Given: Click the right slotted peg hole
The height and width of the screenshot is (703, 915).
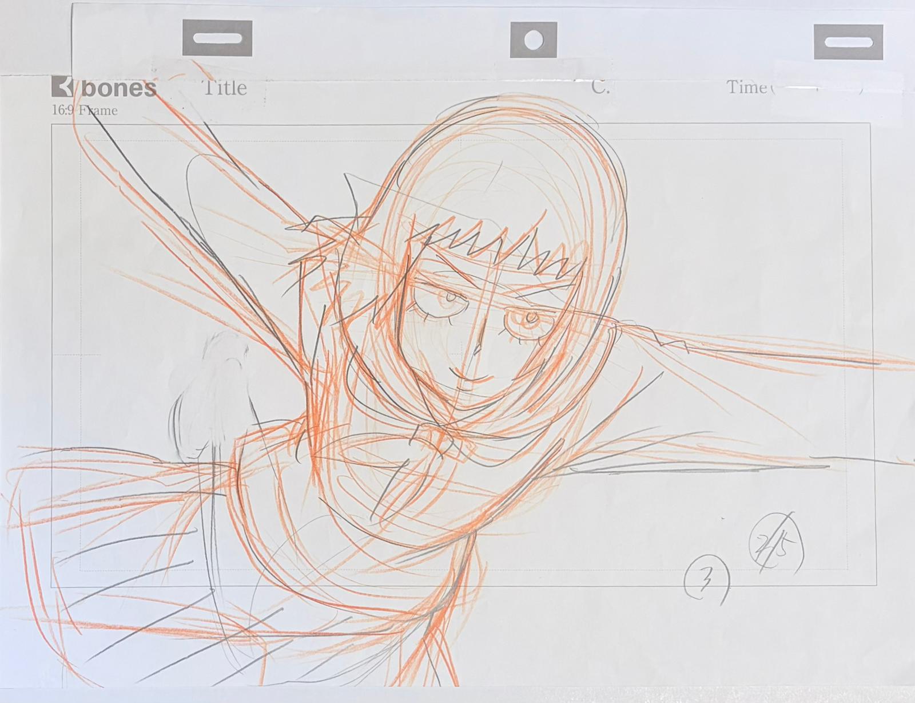Looking at the screenshot, I should pos(848,42).
